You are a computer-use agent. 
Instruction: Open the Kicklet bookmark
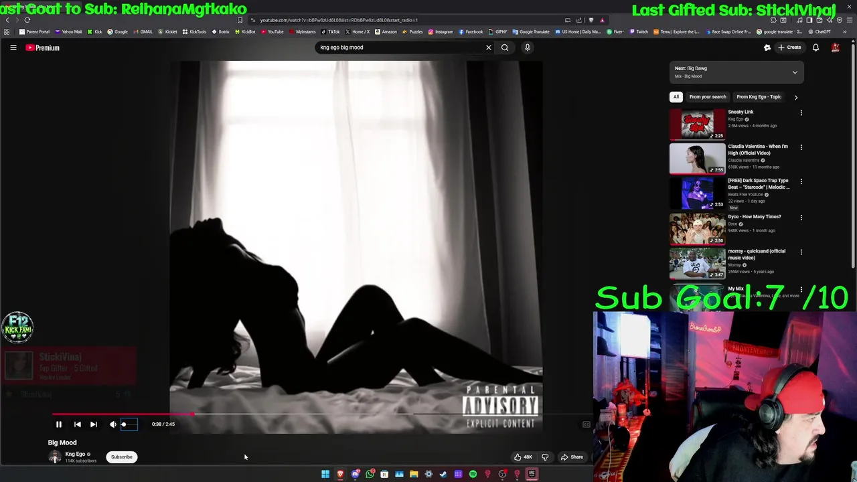coord(168,31)
